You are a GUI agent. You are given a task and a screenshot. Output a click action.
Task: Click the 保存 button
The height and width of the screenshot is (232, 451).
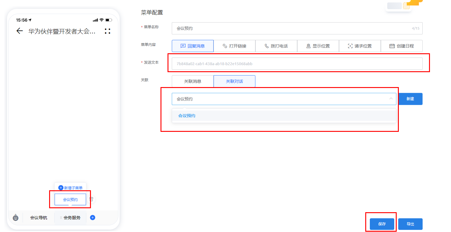click(x=382, y=224)
